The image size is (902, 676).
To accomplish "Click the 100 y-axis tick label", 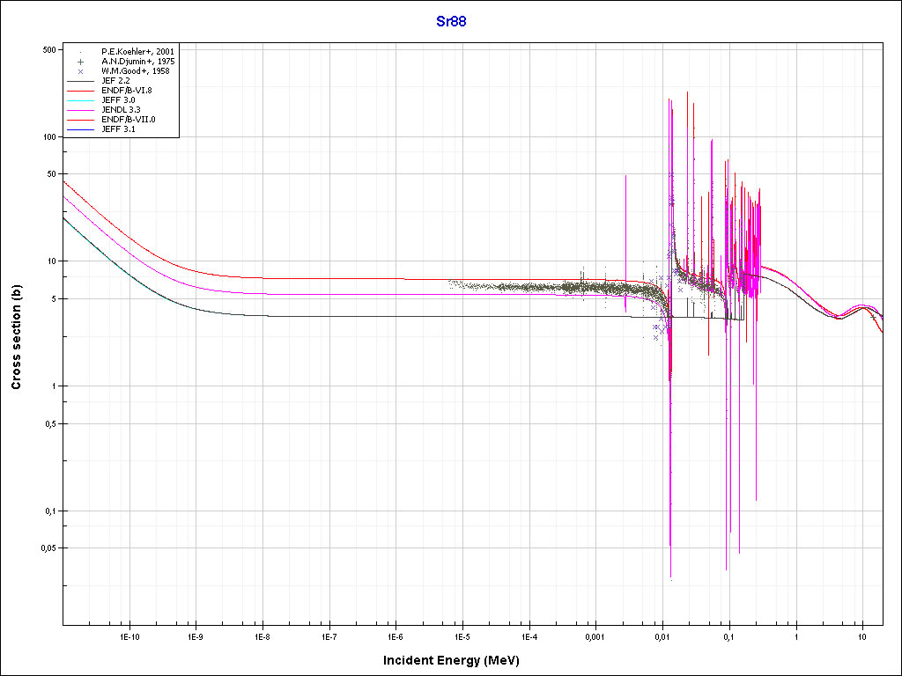I will tap(49, 137).
